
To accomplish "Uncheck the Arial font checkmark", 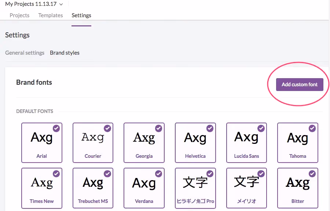I will click(x=56, y=128).
